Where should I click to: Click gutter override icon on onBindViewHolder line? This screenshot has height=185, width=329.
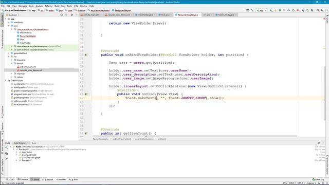click(x=86, y=55)
